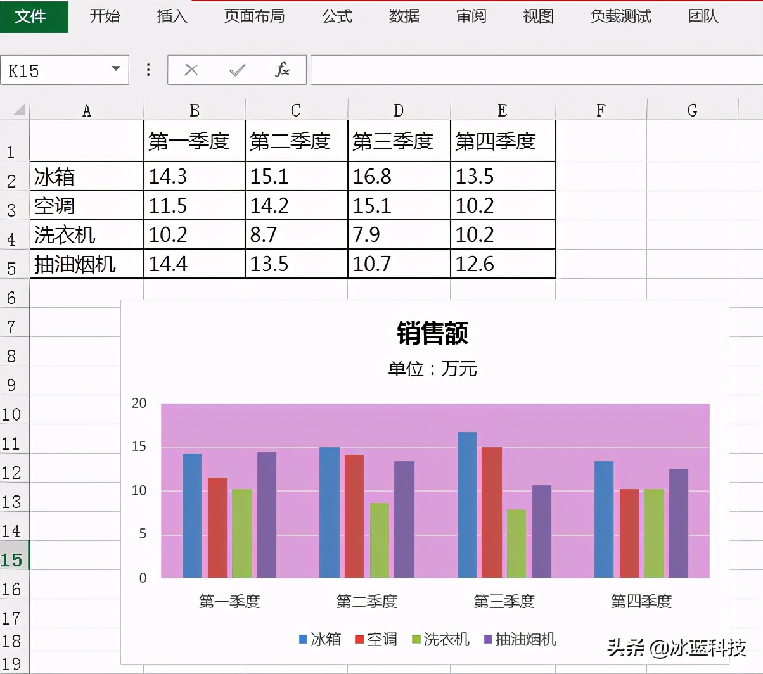Click the confirm checkmark icon in formula bar

pyautogui.click(x=237, y=70)
